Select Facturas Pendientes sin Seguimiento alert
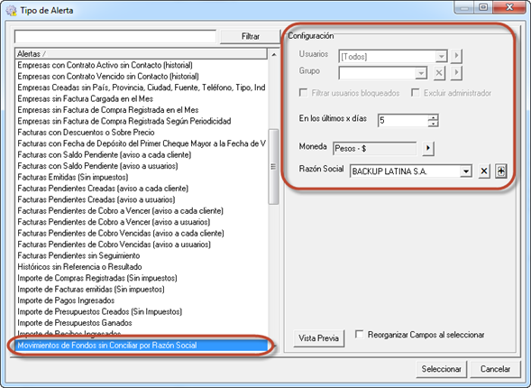 point(78,255)
